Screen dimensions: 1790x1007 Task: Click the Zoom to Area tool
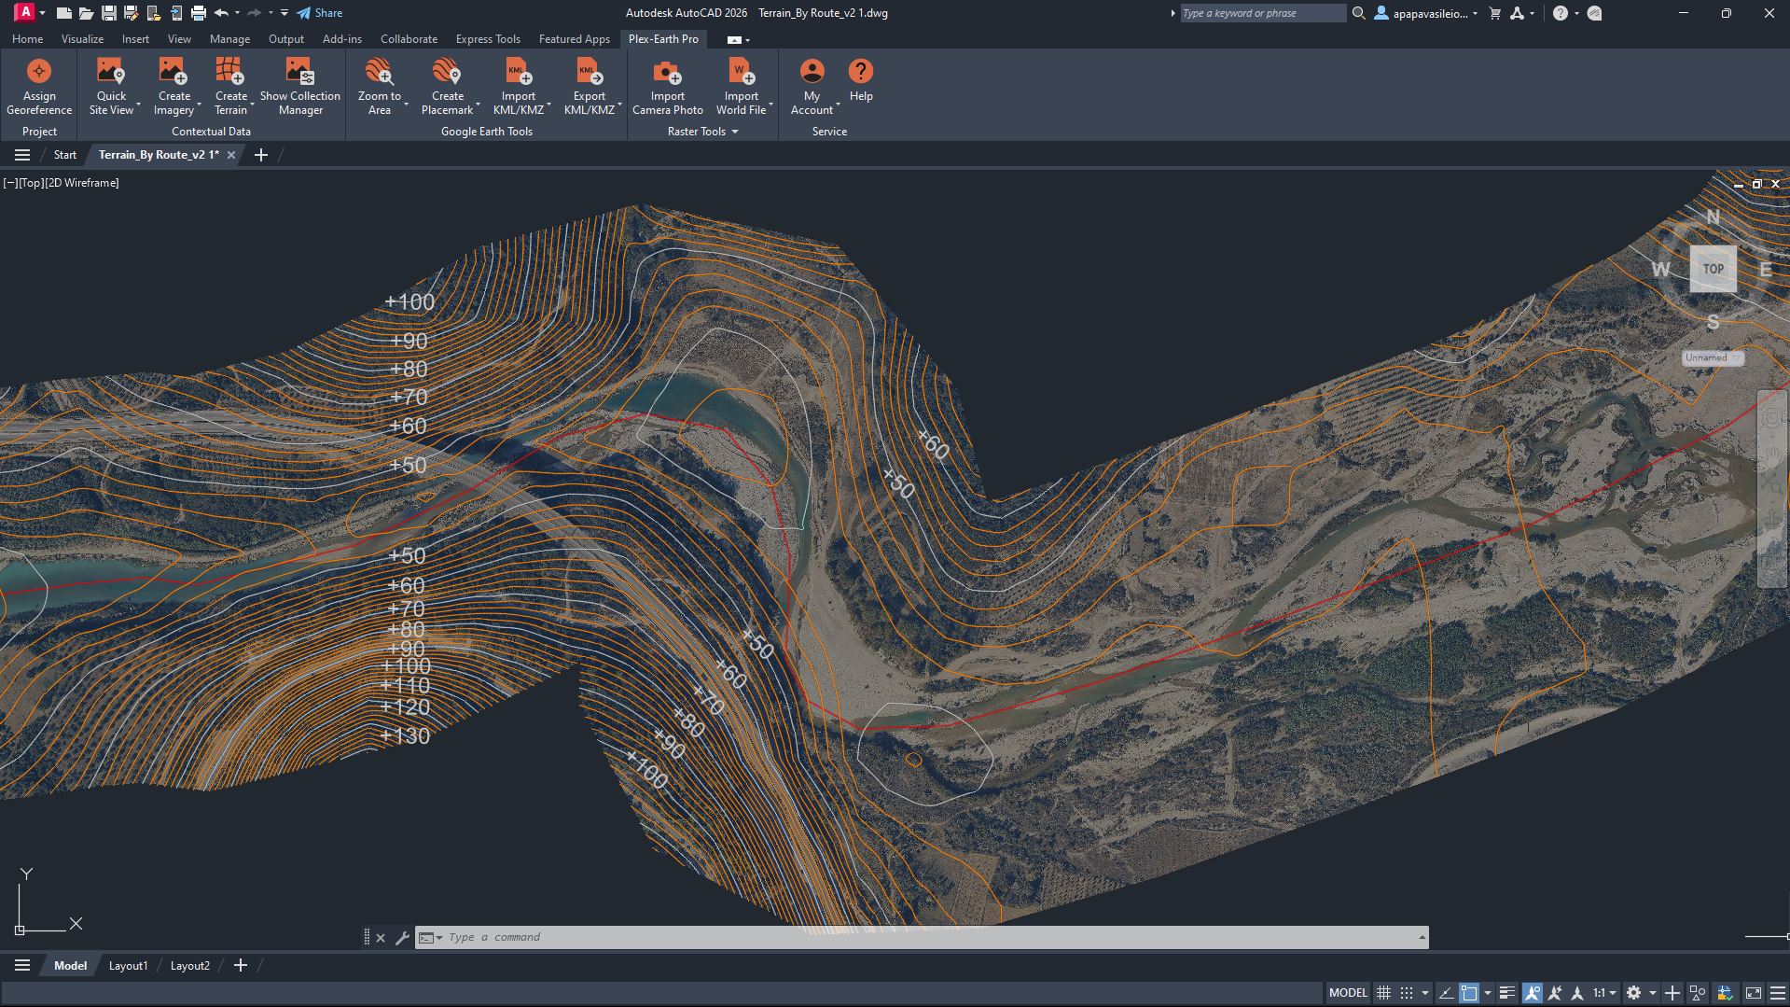pyautogui.click(x=379, y=86)
